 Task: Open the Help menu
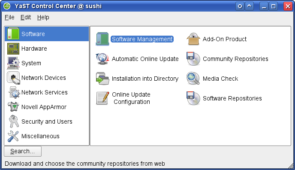click(x=43, y=17)
